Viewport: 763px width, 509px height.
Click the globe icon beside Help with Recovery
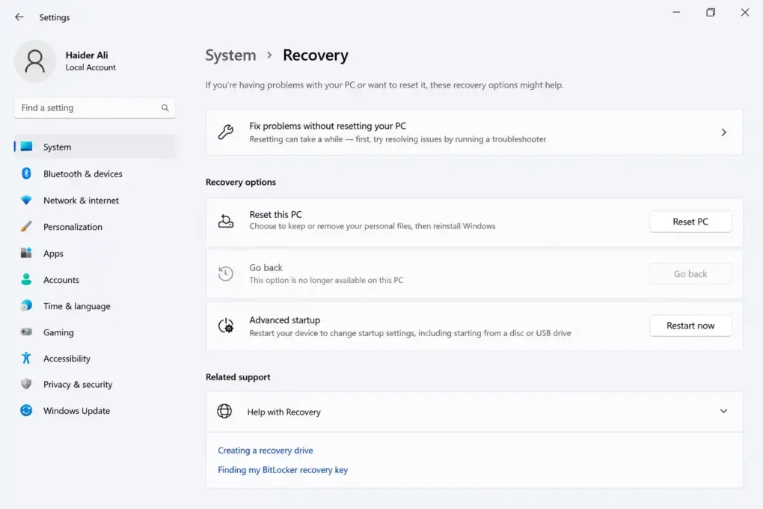[224, 411]
